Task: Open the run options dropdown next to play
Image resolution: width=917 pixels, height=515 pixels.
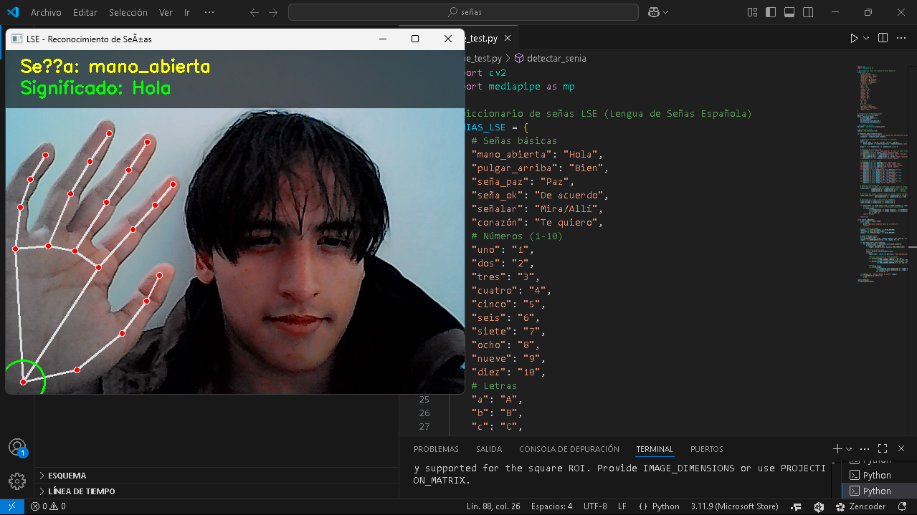Action: (866, 38)
